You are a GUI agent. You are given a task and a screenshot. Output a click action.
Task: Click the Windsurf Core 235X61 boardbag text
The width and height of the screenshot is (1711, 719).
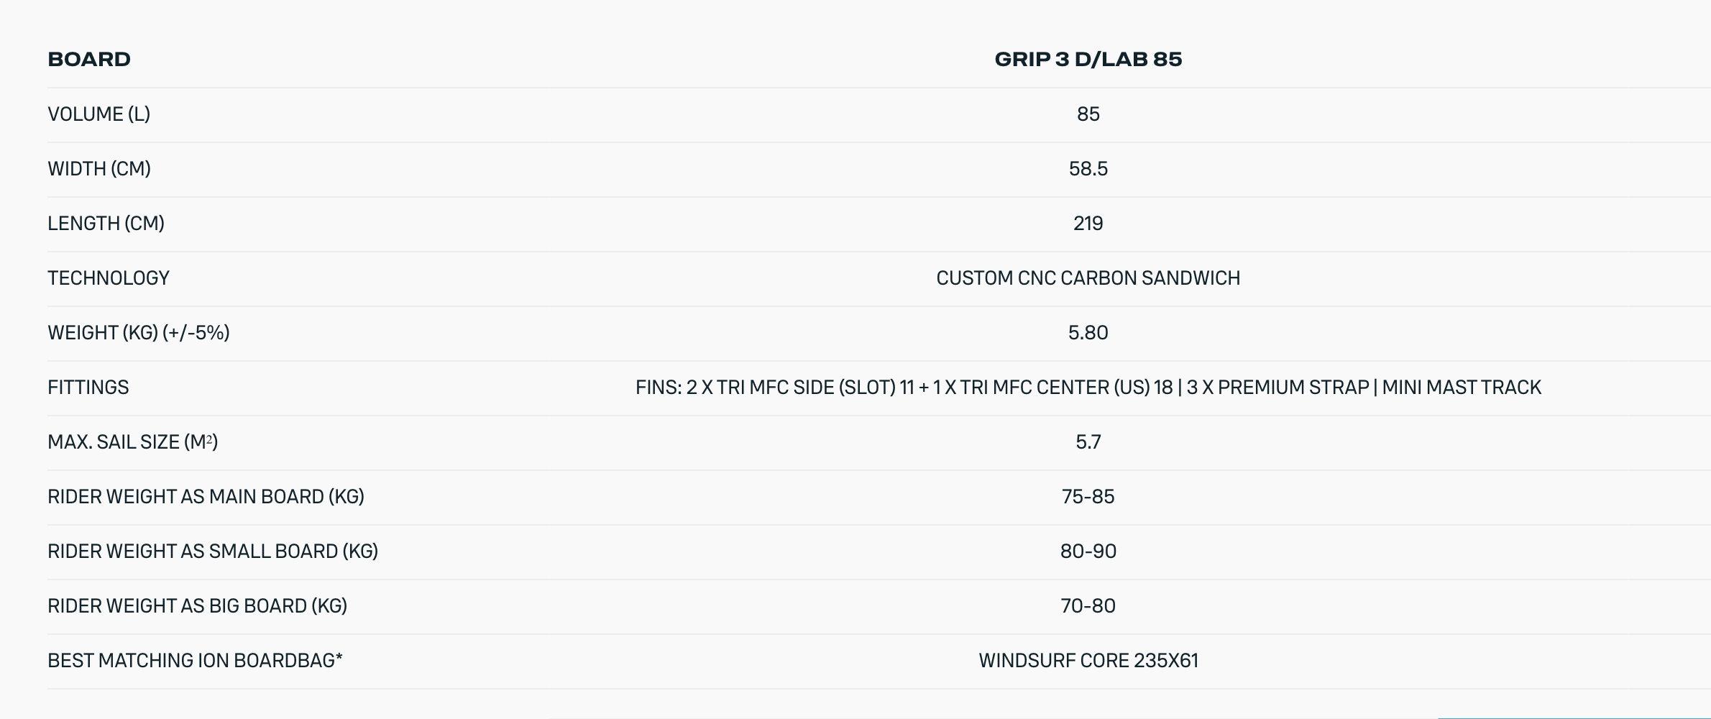click(1088, 661)
